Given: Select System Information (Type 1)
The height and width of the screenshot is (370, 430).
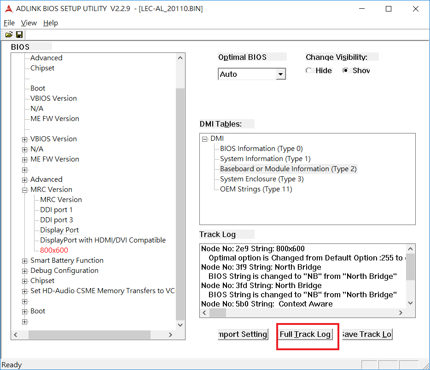Looking at the screenshot, I should [265, 159].
